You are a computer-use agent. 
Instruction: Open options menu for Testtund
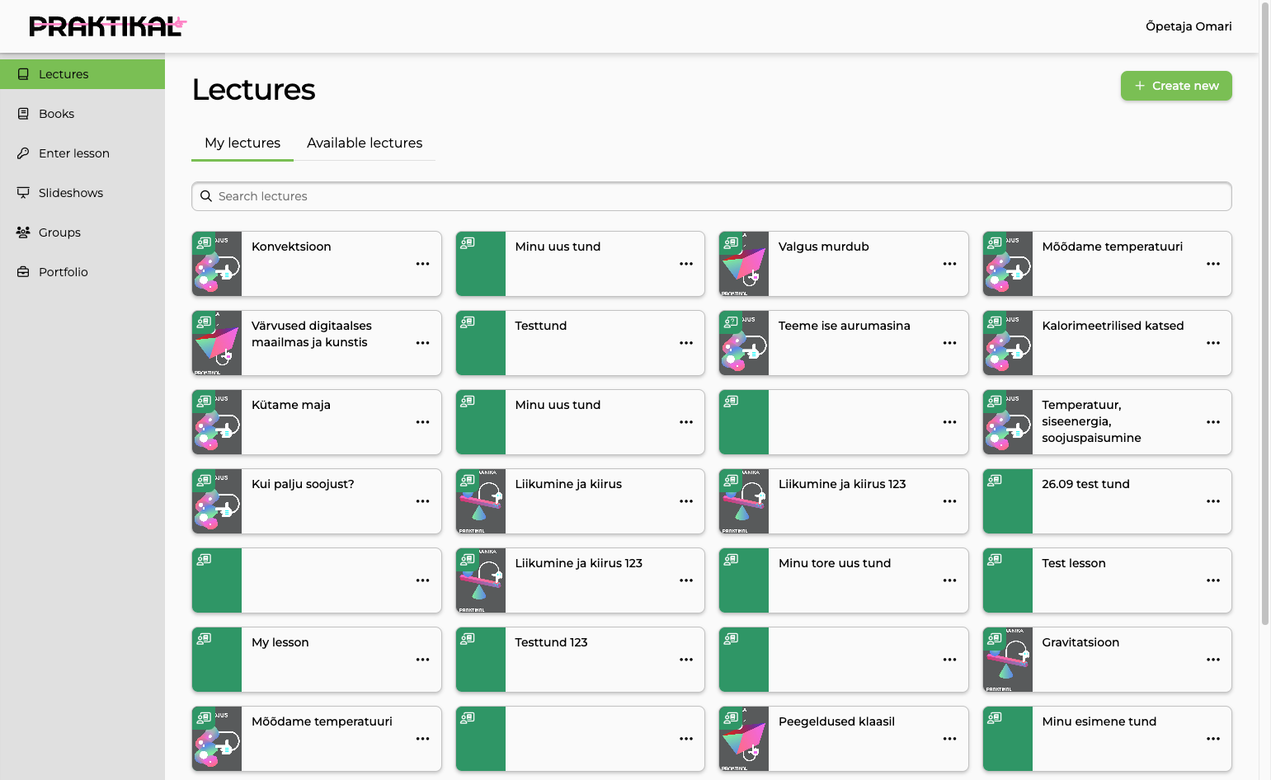[686, 343]
